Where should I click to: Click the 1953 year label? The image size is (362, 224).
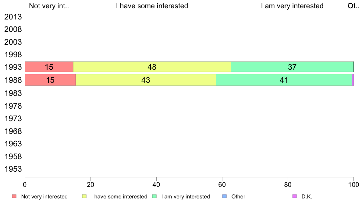coord(13,169)
